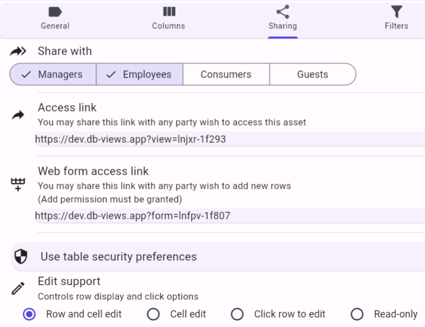Select Click row to edit option

(x=238, y=314)
